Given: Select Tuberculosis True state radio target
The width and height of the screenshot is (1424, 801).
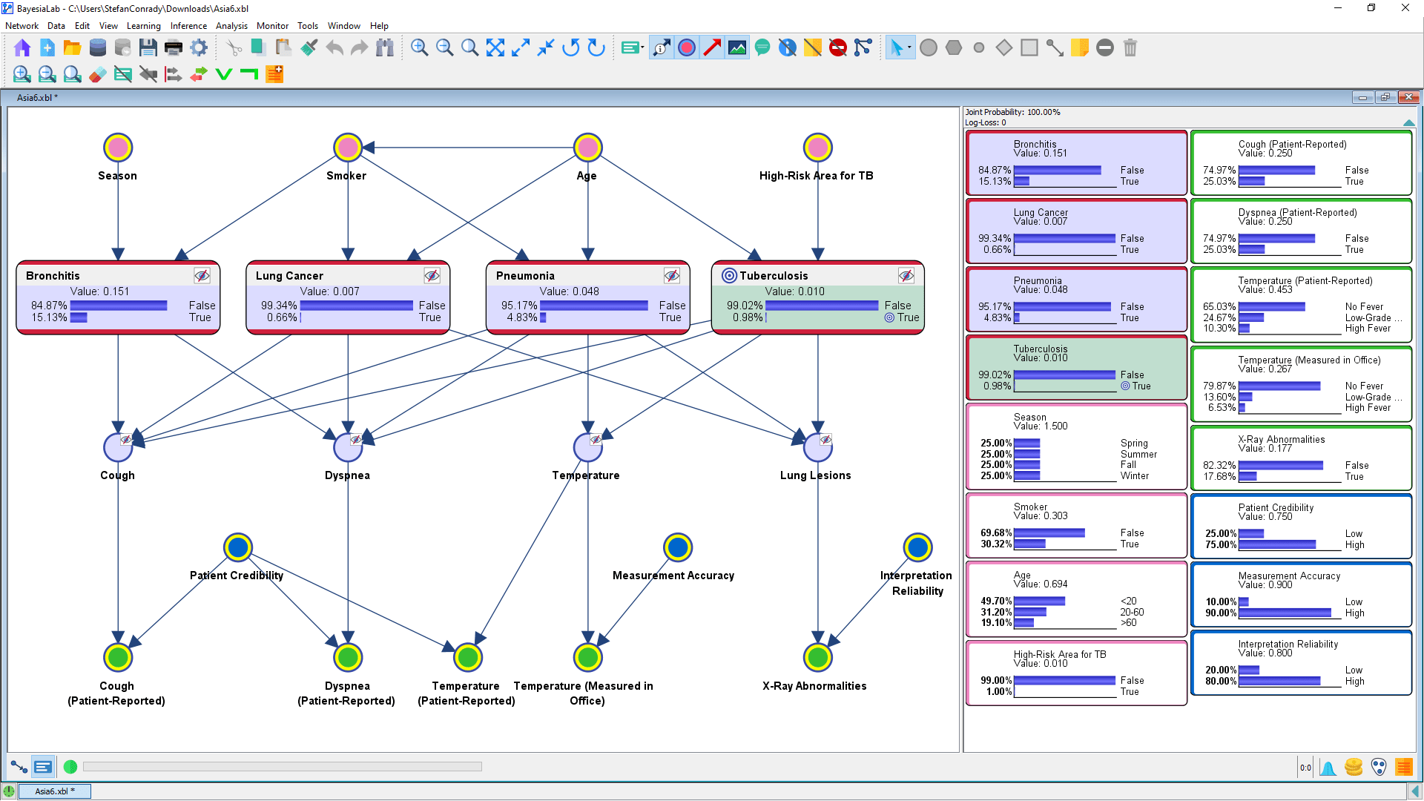Looking at the screenshot, I should [x=889, y=317].
